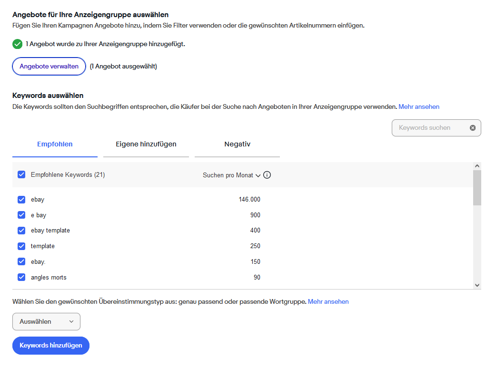Click the Angebote verwalten button
Viewport: 486px width, 367px height.
[49, 67]
